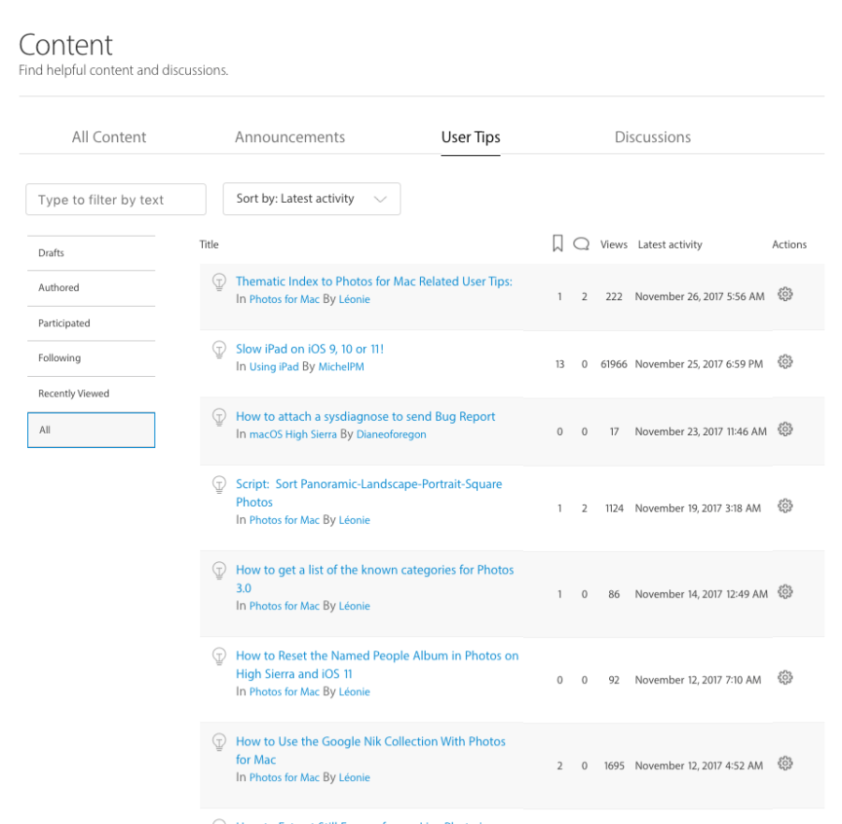The image size is (842, 824).
Task: Open the macOS High Sierra community link
Action: coord(293,434)
